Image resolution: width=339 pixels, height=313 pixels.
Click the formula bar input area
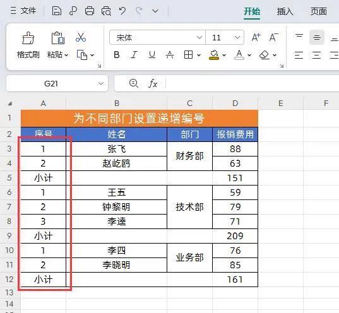pyautogui.click(x=253, y=83)
